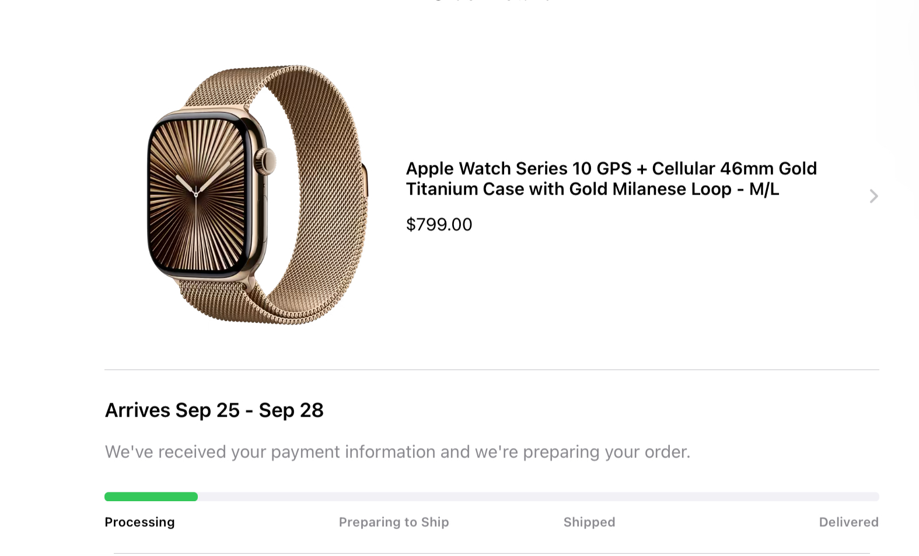Click the gray unfilled part of progress bar
Viewport: 919px width, 556px height.
[537, 497]
